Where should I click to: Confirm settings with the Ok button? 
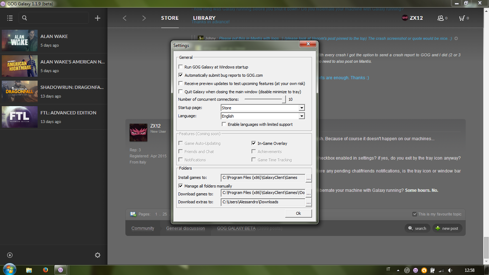click(x=298, y=213)
